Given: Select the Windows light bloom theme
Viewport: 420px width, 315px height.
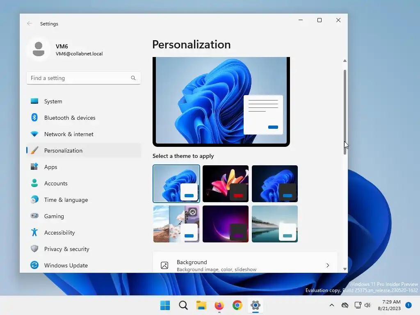Looking at the screenshot, I should (176, 183).
